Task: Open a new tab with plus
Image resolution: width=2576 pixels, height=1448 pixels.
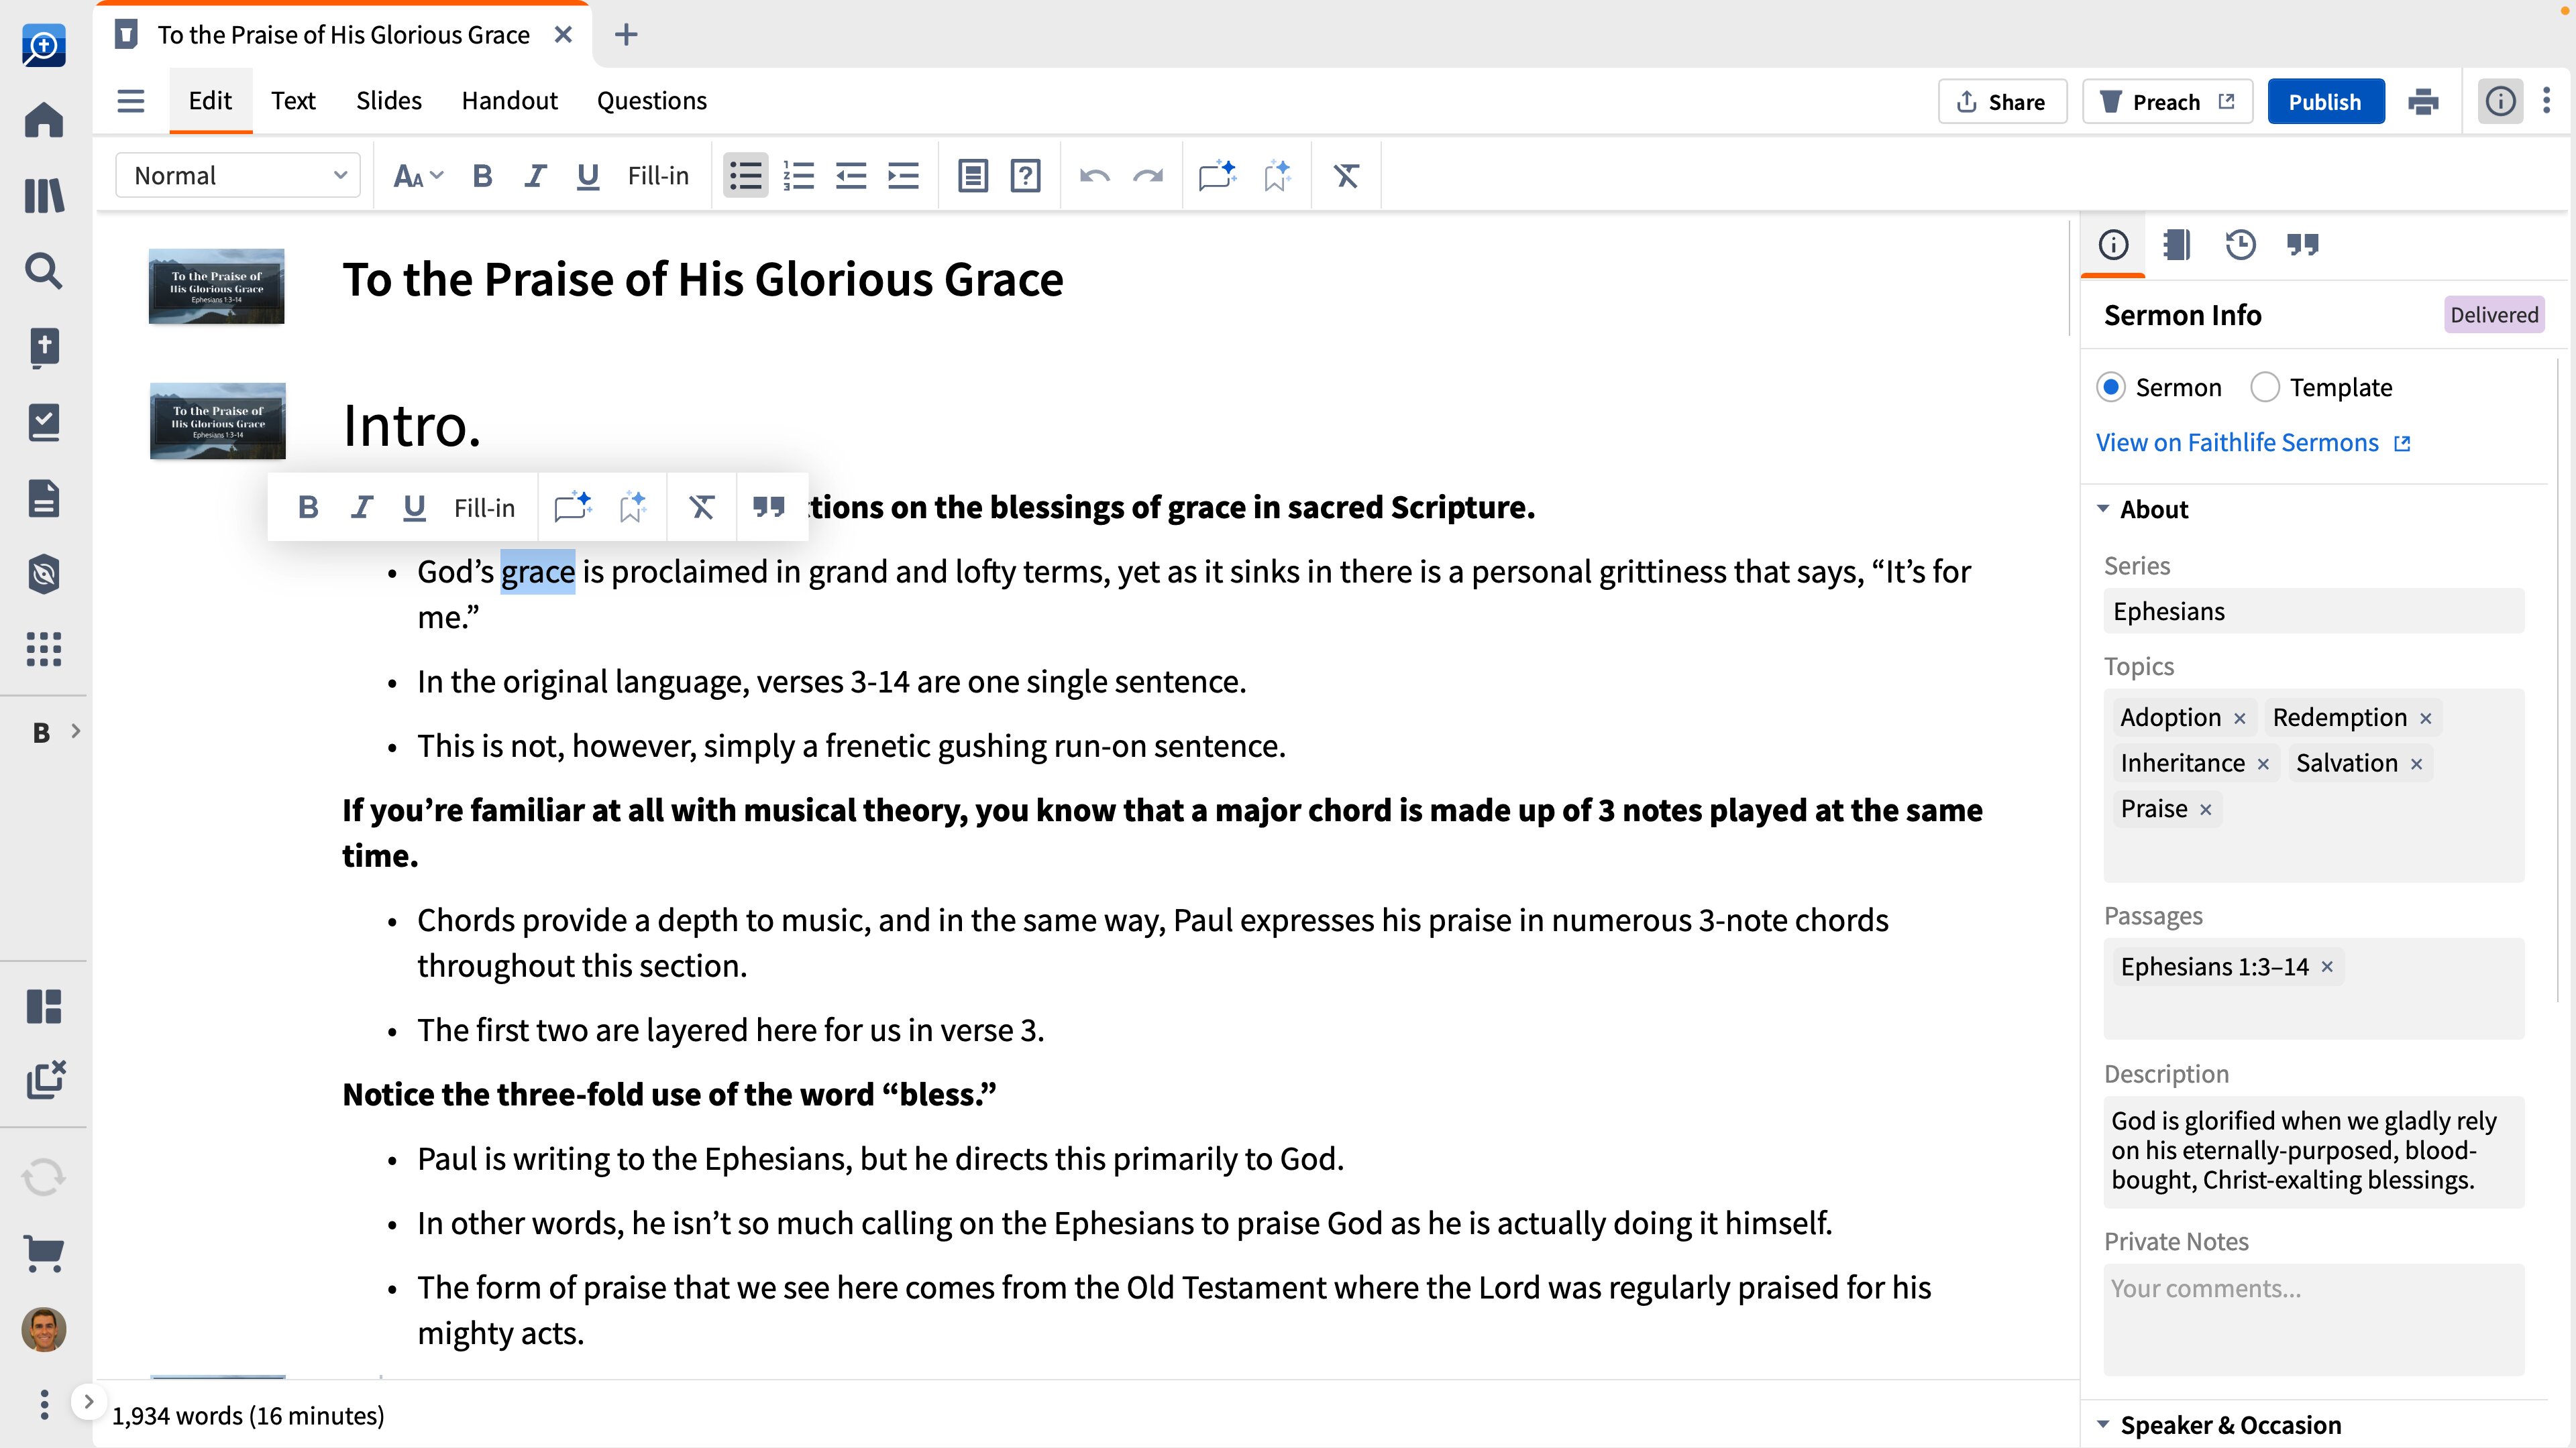Action: [626, 35]
